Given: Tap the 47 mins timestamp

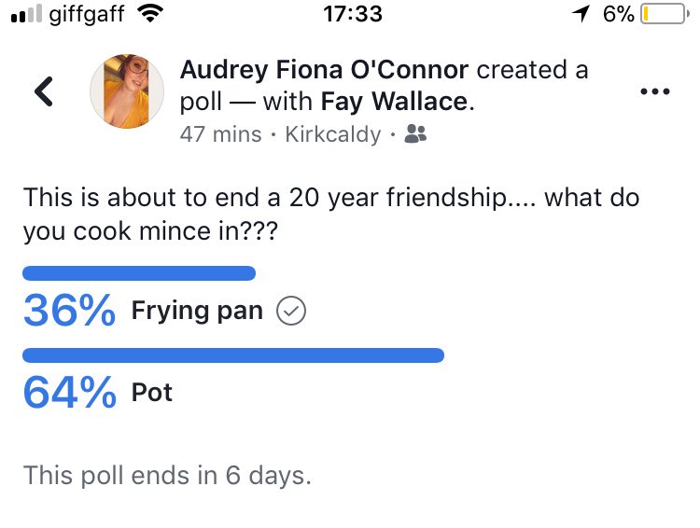Looking at the screenshot, I should (220, 134).
